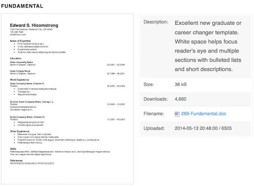Click the FUNDAMENTAL heading title

(22, 6)
